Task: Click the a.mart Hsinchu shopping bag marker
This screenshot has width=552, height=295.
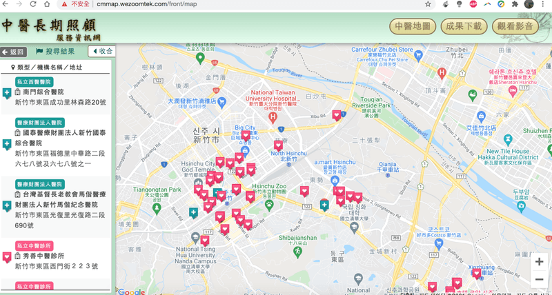Action: 335,181
